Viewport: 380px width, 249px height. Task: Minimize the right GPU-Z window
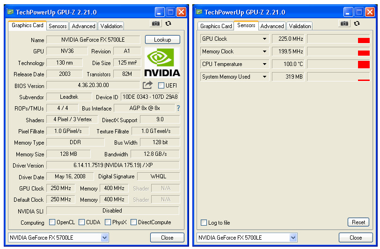tap(348, 12)
